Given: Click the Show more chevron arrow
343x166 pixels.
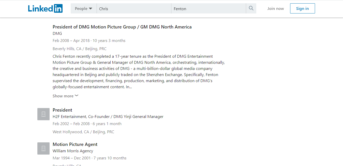Looking at the screenshot, I should click(77, 96).
